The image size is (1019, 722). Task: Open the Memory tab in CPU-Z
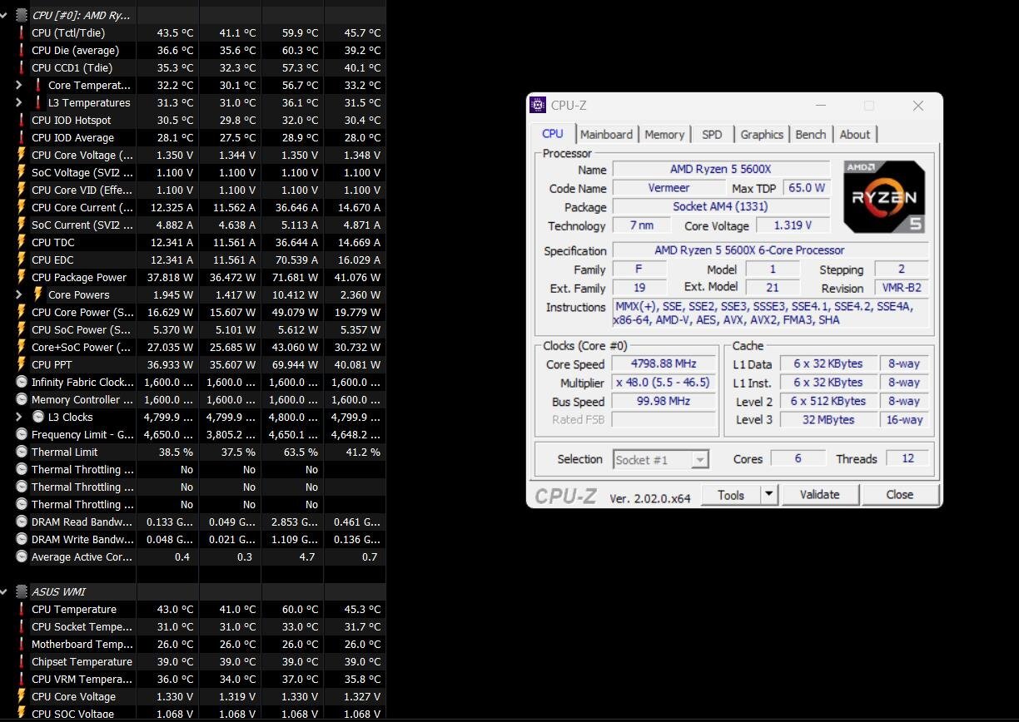click(664, 135)
